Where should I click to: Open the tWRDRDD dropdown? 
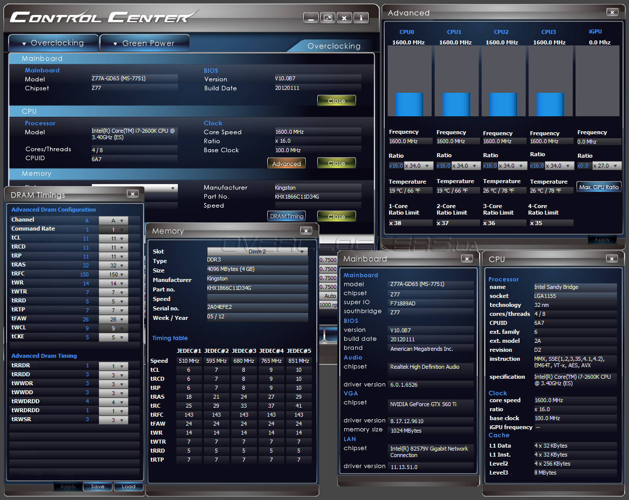click(113, 411)
